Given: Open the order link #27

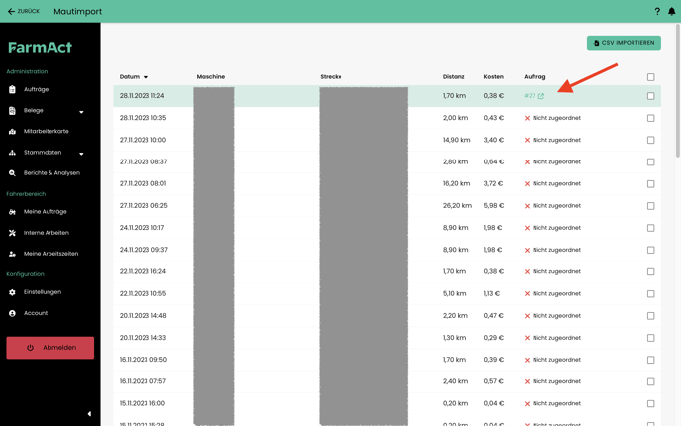Looking at the screenshot, I should [x=529, y=96].
